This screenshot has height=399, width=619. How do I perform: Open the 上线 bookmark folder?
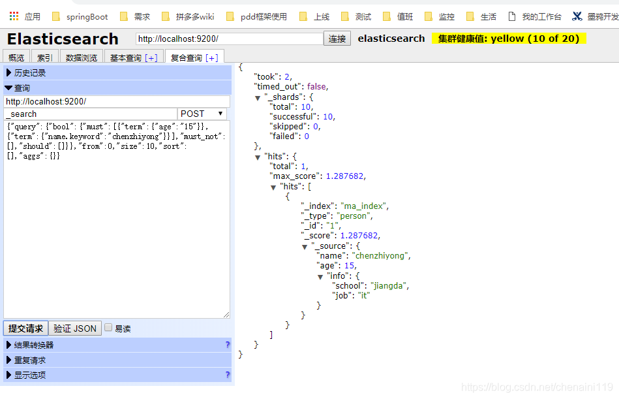pos(314,16)
